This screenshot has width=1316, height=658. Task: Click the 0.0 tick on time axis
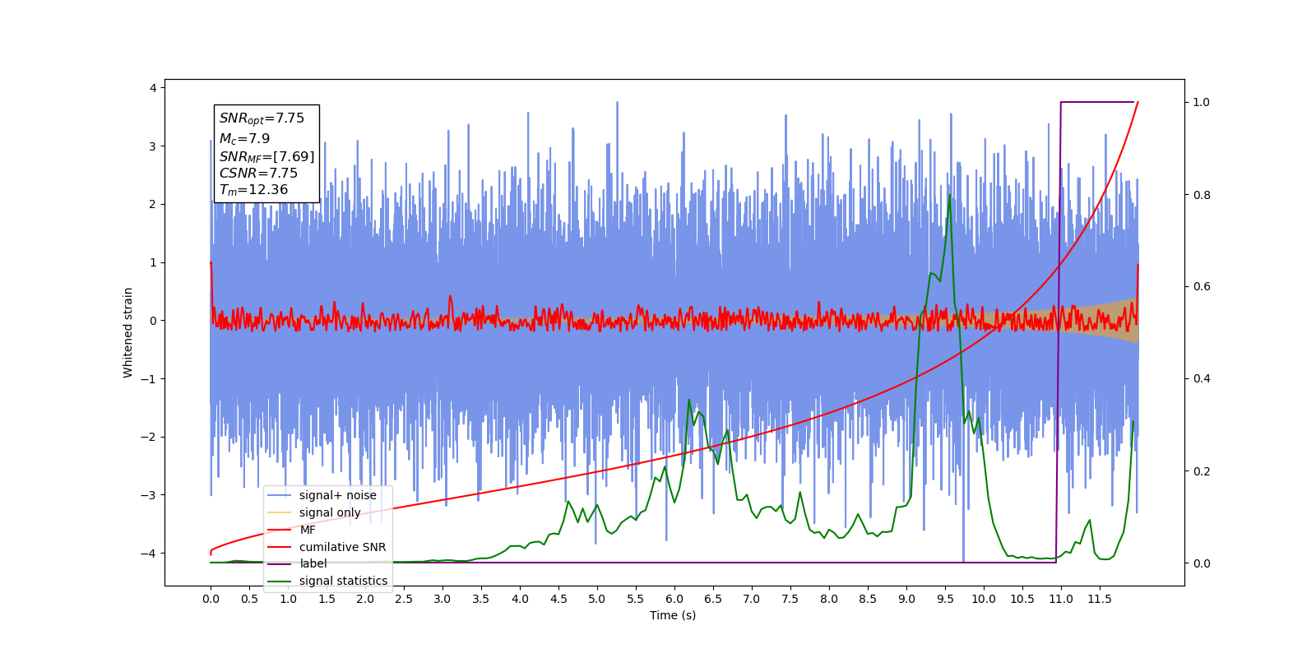pos(211,599)
